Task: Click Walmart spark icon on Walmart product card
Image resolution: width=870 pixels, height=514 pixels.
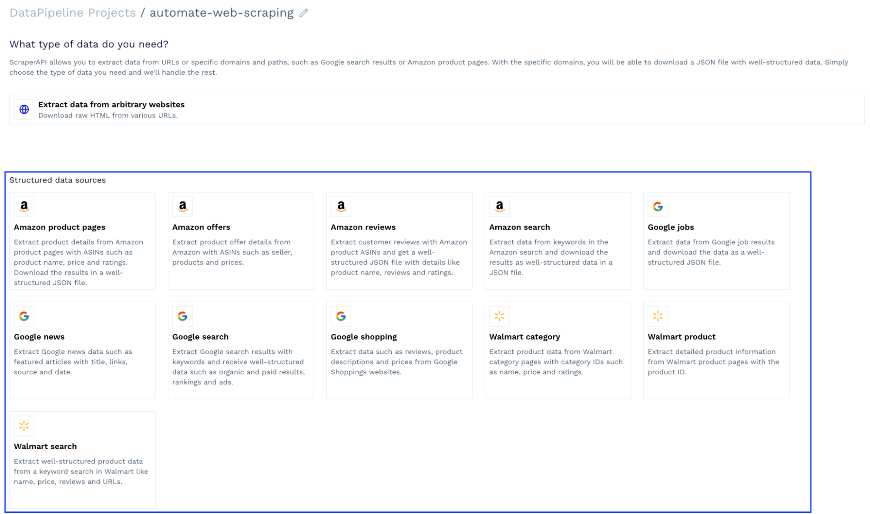Action: (658, 316)
